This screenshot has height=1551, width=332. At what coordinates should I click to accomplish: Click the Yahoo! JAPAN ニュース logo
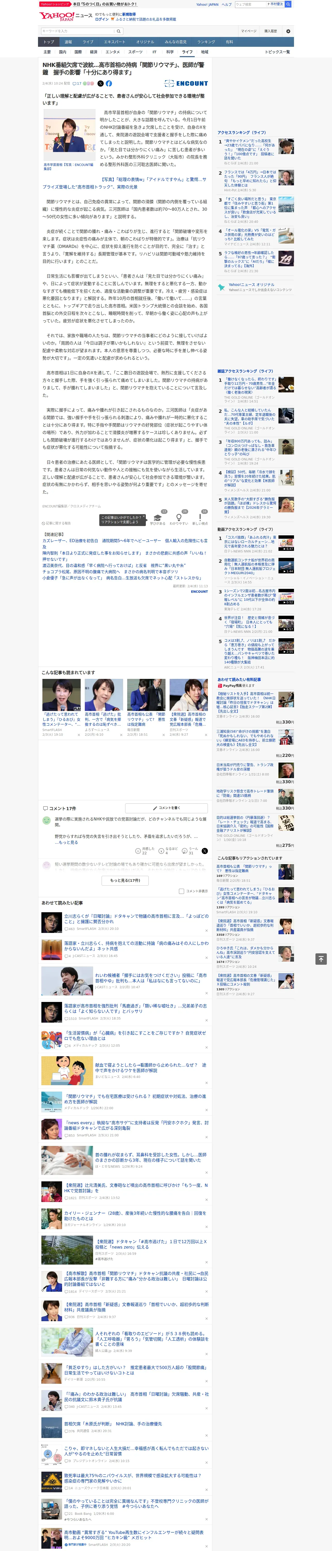[66, 16]
